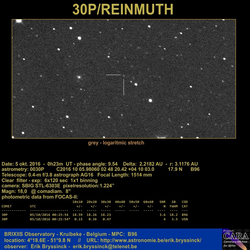The image size is (250, 250).
Task: Select the astrometry designation 0030P
Action: click(37, 169)
